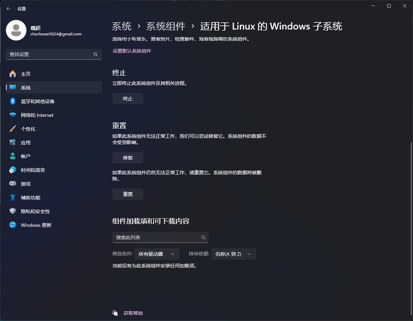Go to 系统 in the breadcrumb
This screenshot has width=413, height=321.
[x=121, y=26]
